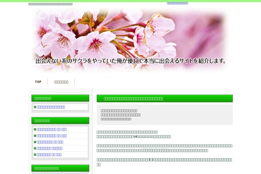Screen dimensions: 261x174
Task: Click the third green sidebar section header
Action: point(60,168)
